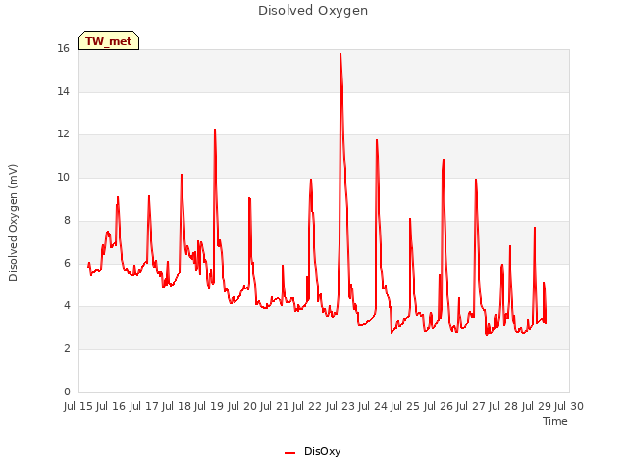This screenshot has width=628, height=471.
Task: Click the 'Jul 28' x-axis date label
Action: point(503,406)
